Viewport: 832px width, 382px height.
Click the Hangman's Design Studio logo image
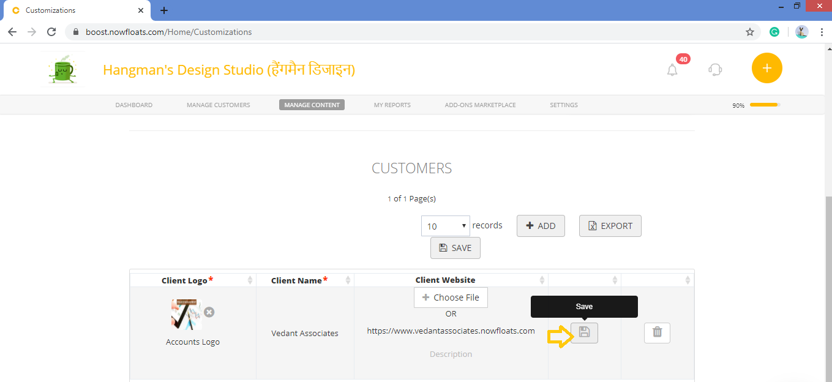[61, 69]
